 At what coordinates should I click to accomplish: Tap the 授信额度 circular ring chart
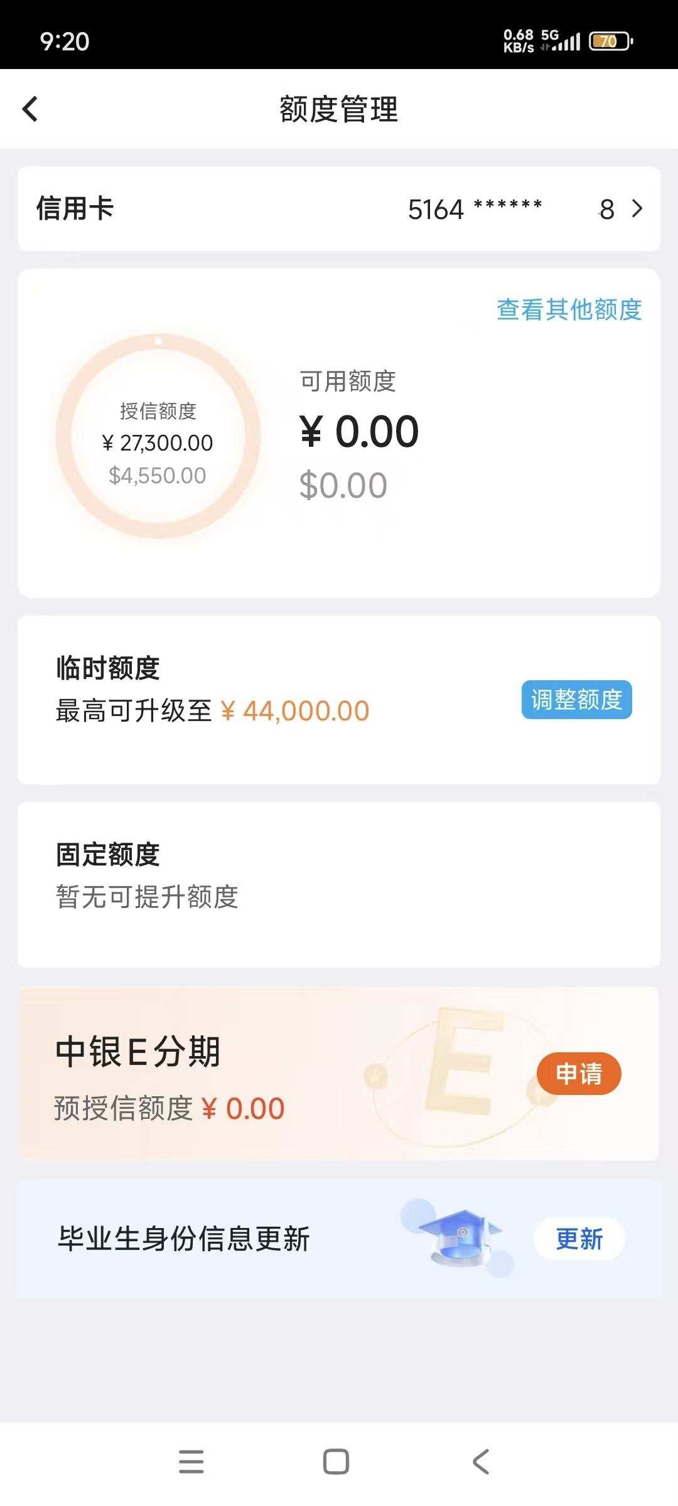(158, 436)
